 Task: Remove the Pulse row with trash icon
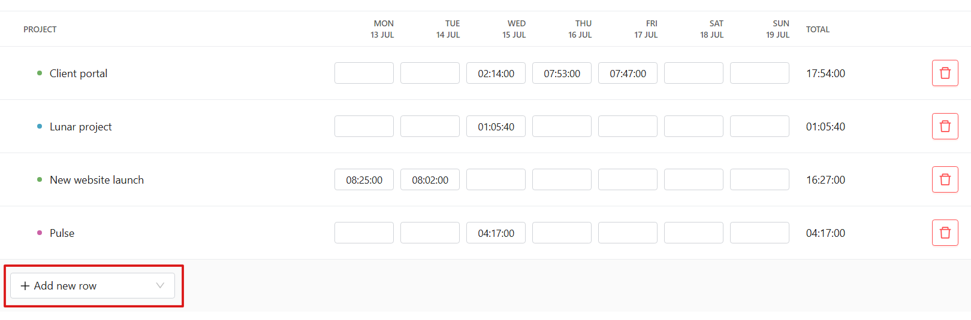(x=945, y=233)
